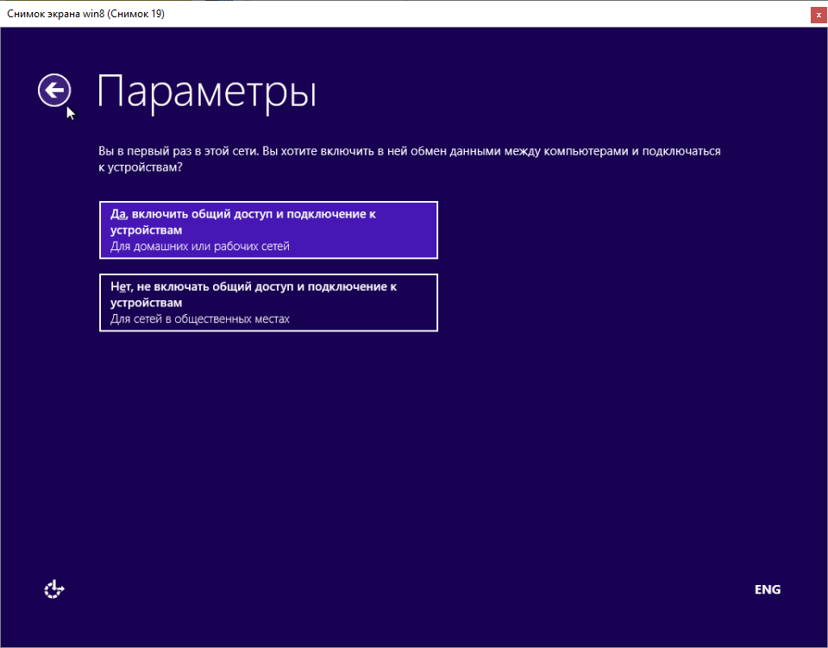Click the 'Параметры' heading text

[x=207, y=92]
